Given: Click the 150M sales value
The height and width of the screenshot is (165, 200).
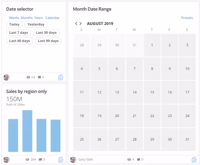Looking at the screenshot, I should (x=14, y=99).
